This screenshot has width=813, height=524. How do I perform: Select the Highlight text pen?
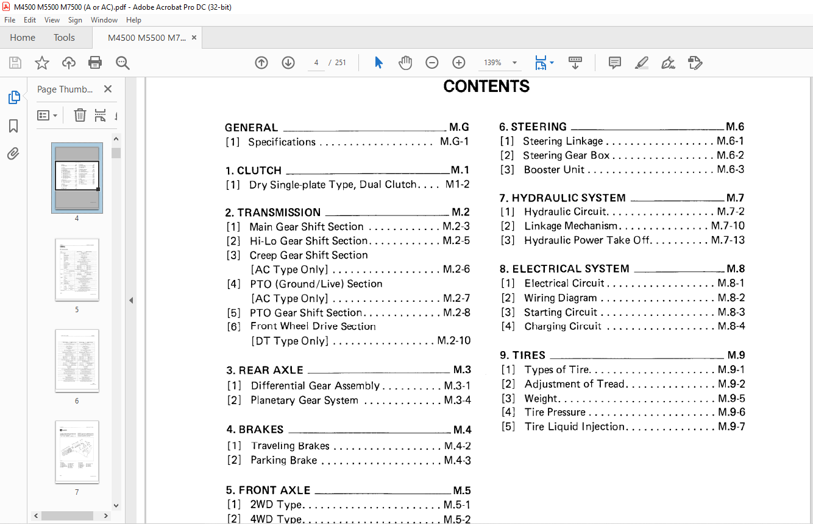[x=642, y=63]
